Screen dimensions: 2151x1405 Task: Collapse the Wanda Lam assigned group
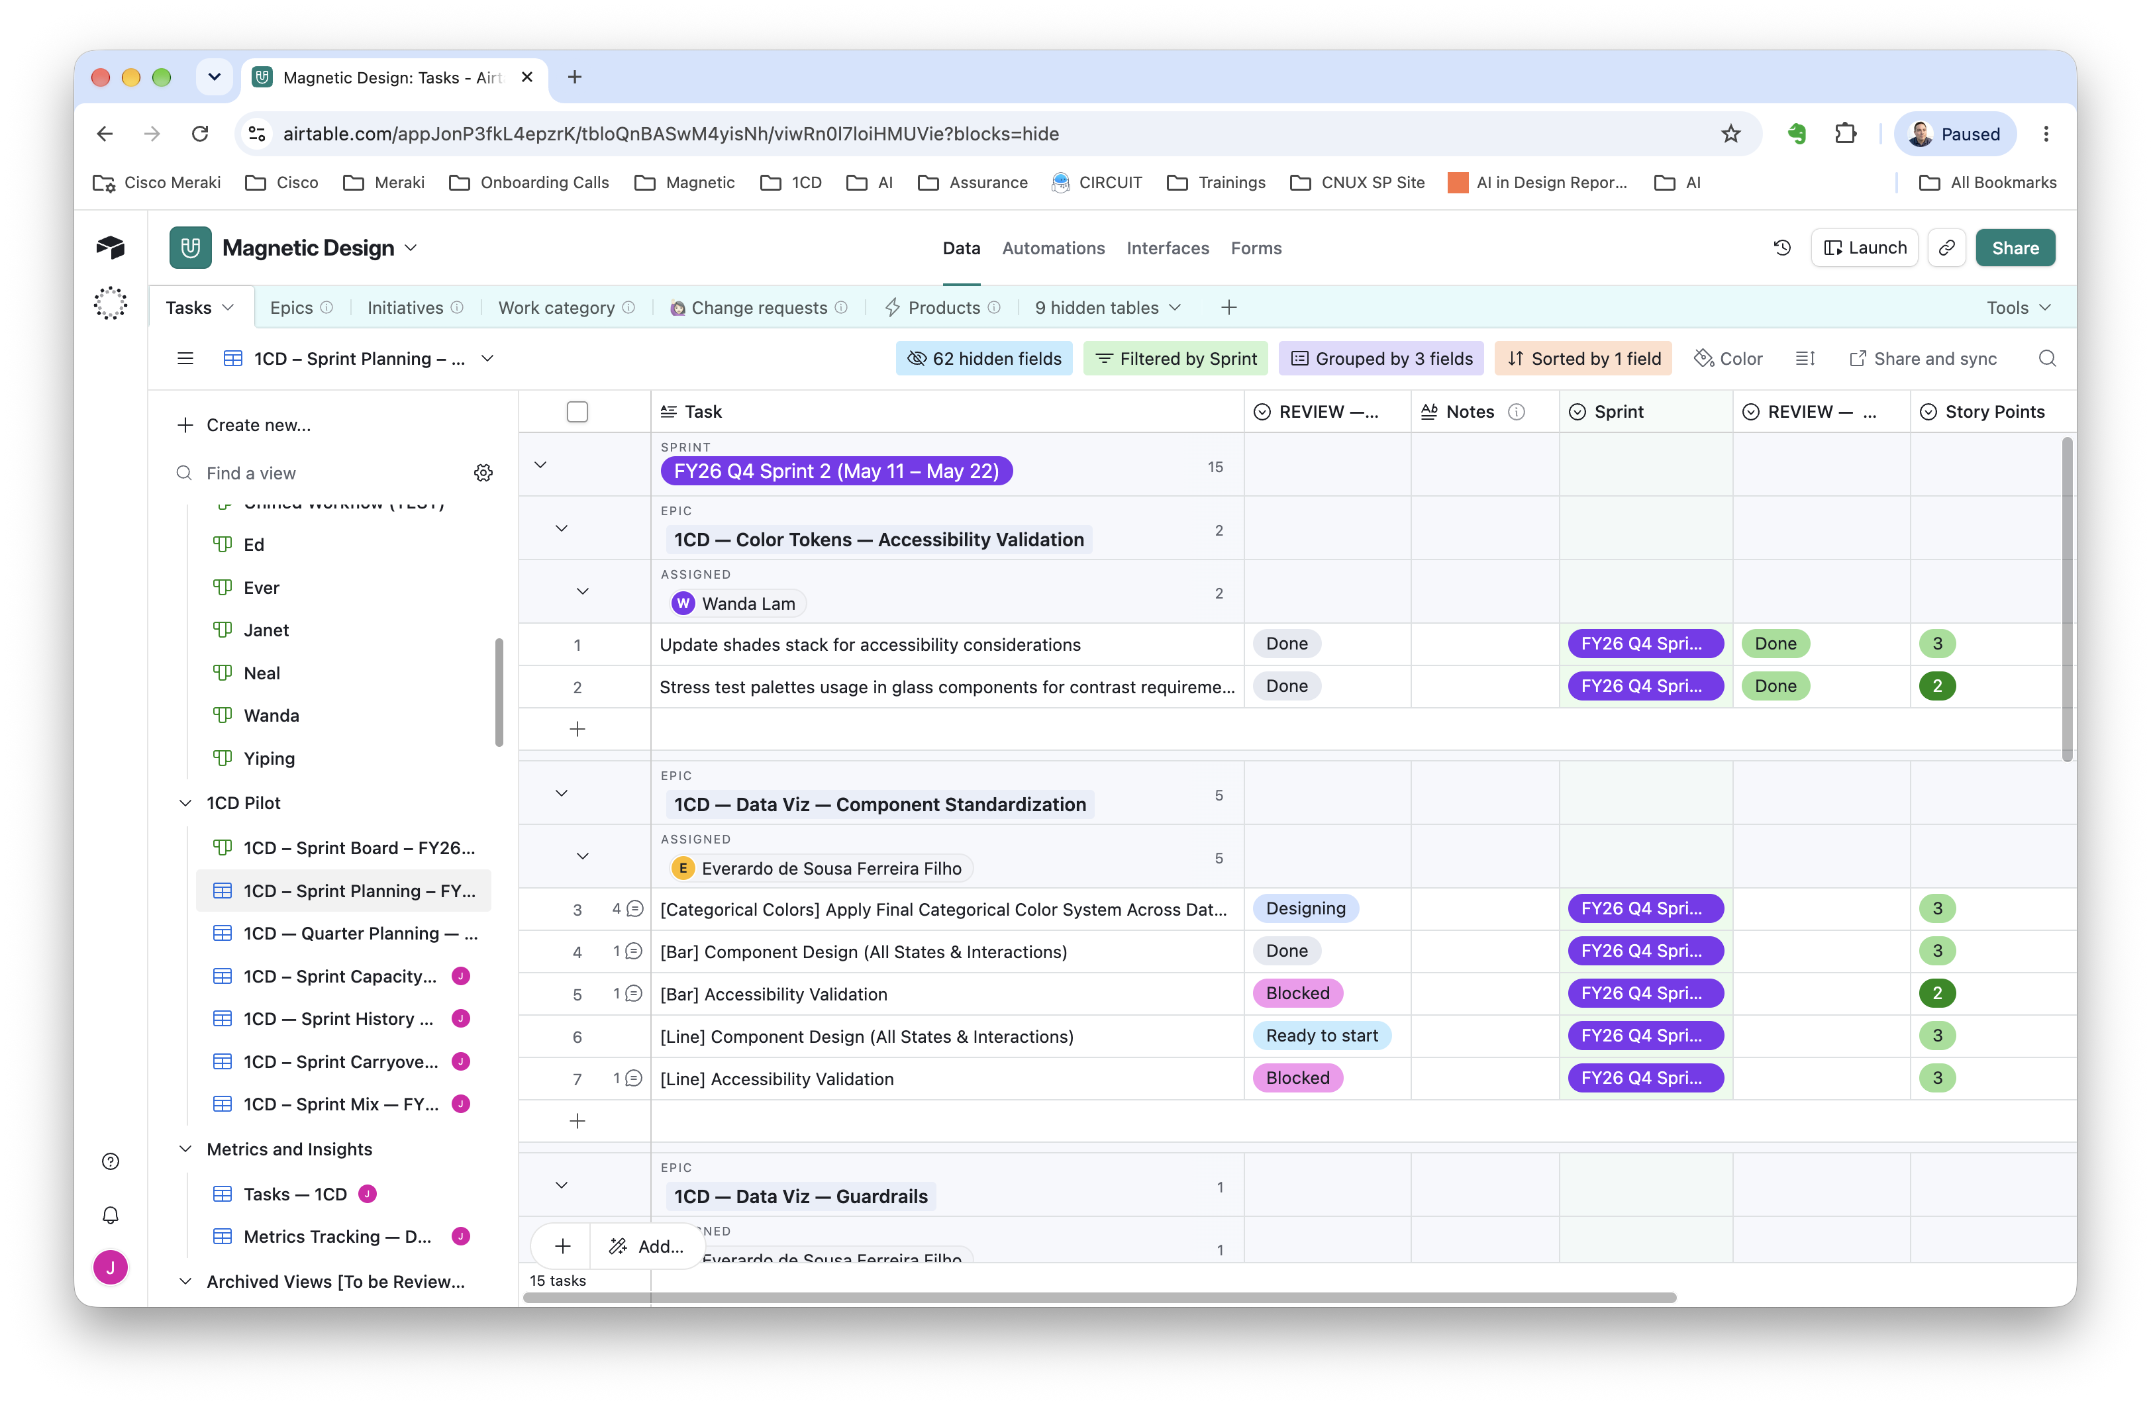[x=583, y=591]
